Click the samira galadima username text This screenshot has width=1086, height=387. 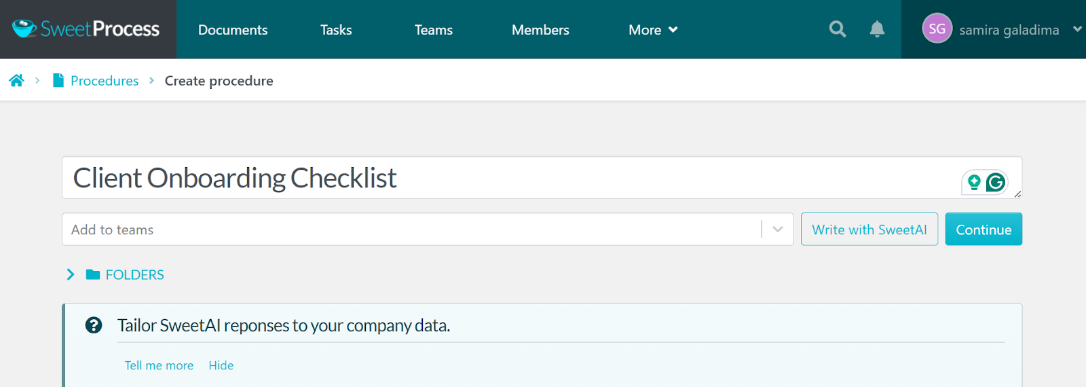pyautogui.click(x=1009, y=30)
